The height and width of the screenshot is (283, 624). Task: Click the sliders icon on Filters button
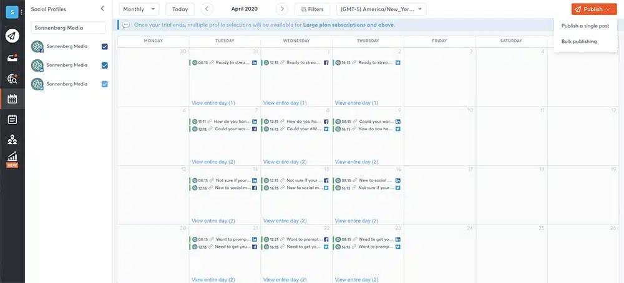point(304,9)
